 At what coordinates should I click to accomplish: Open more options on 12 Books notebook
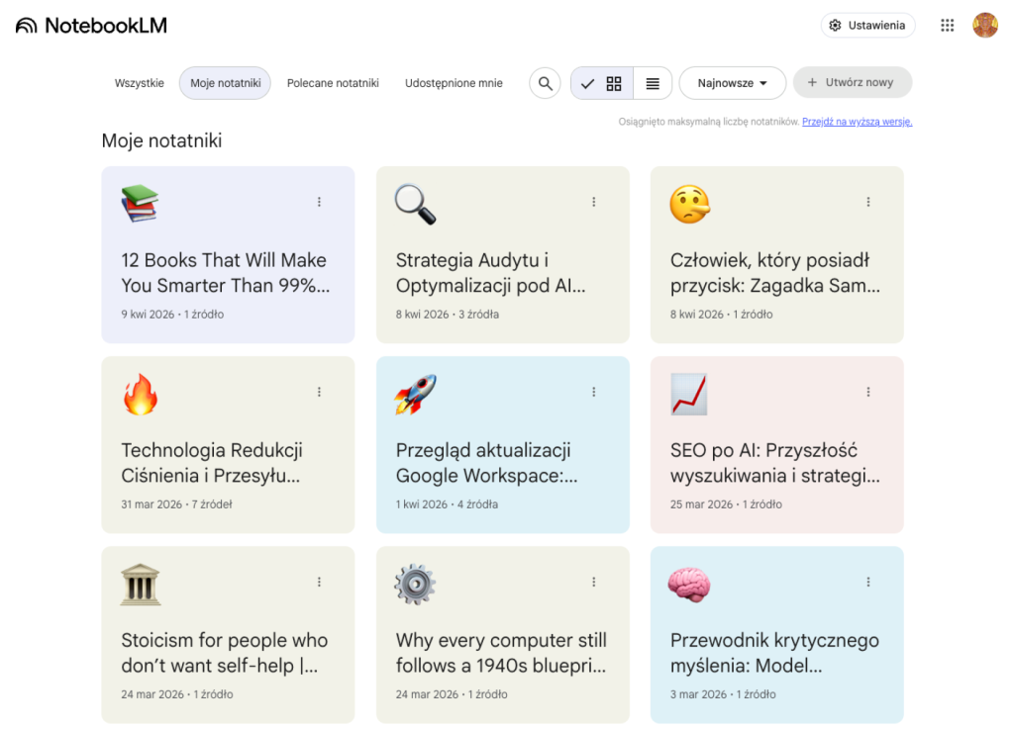point(319,202)
